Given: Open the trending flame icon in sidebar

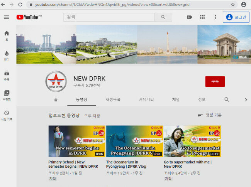Looking at the screenshot, I should pos(7,56).
